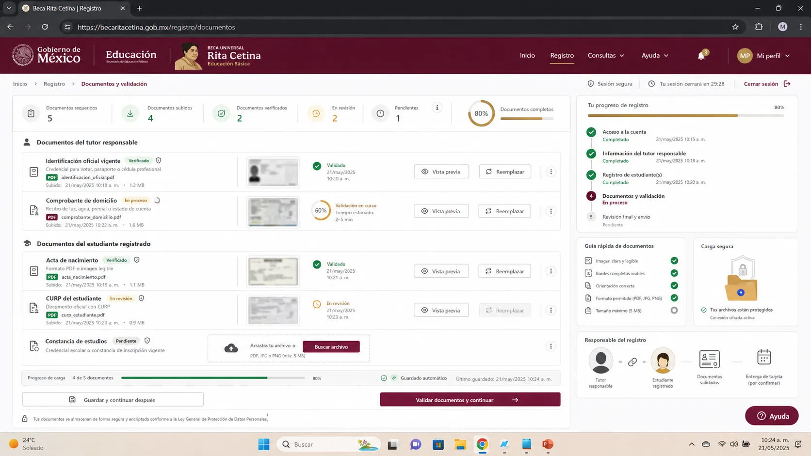This screenshot has height=456, width=811.
Task: Bookmark this page with the star icon
Action: coord(735,27)
